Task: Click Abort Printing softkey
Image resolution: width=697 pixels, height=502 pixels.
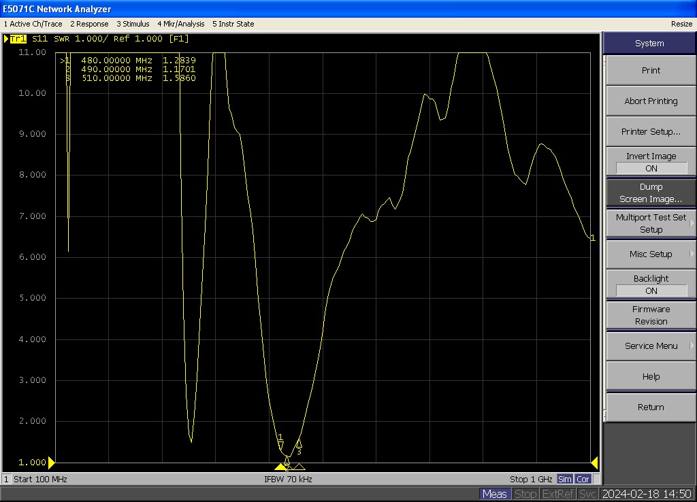Action: 651,101
